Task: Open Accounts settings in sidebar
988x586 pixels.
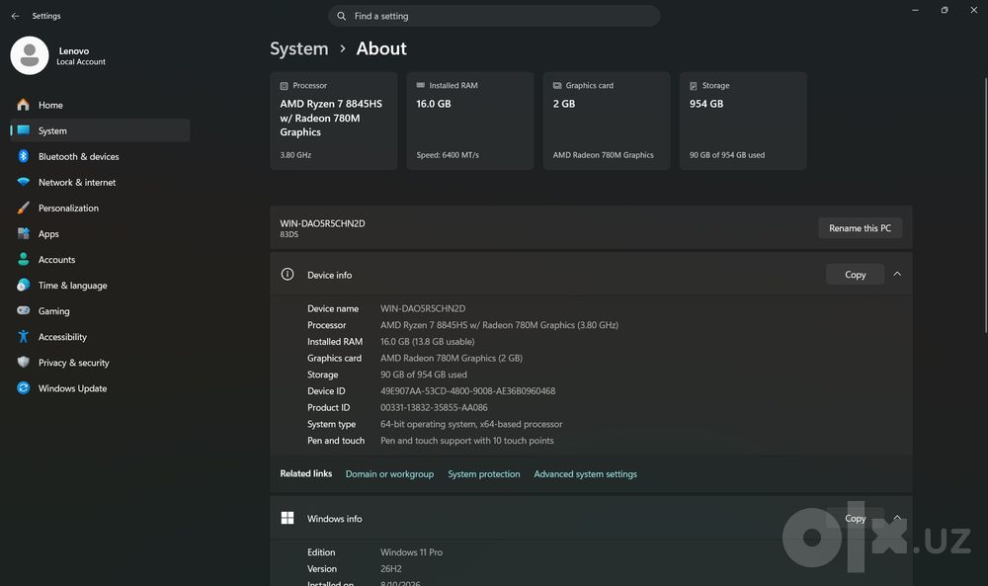Action: pos(100,260)
